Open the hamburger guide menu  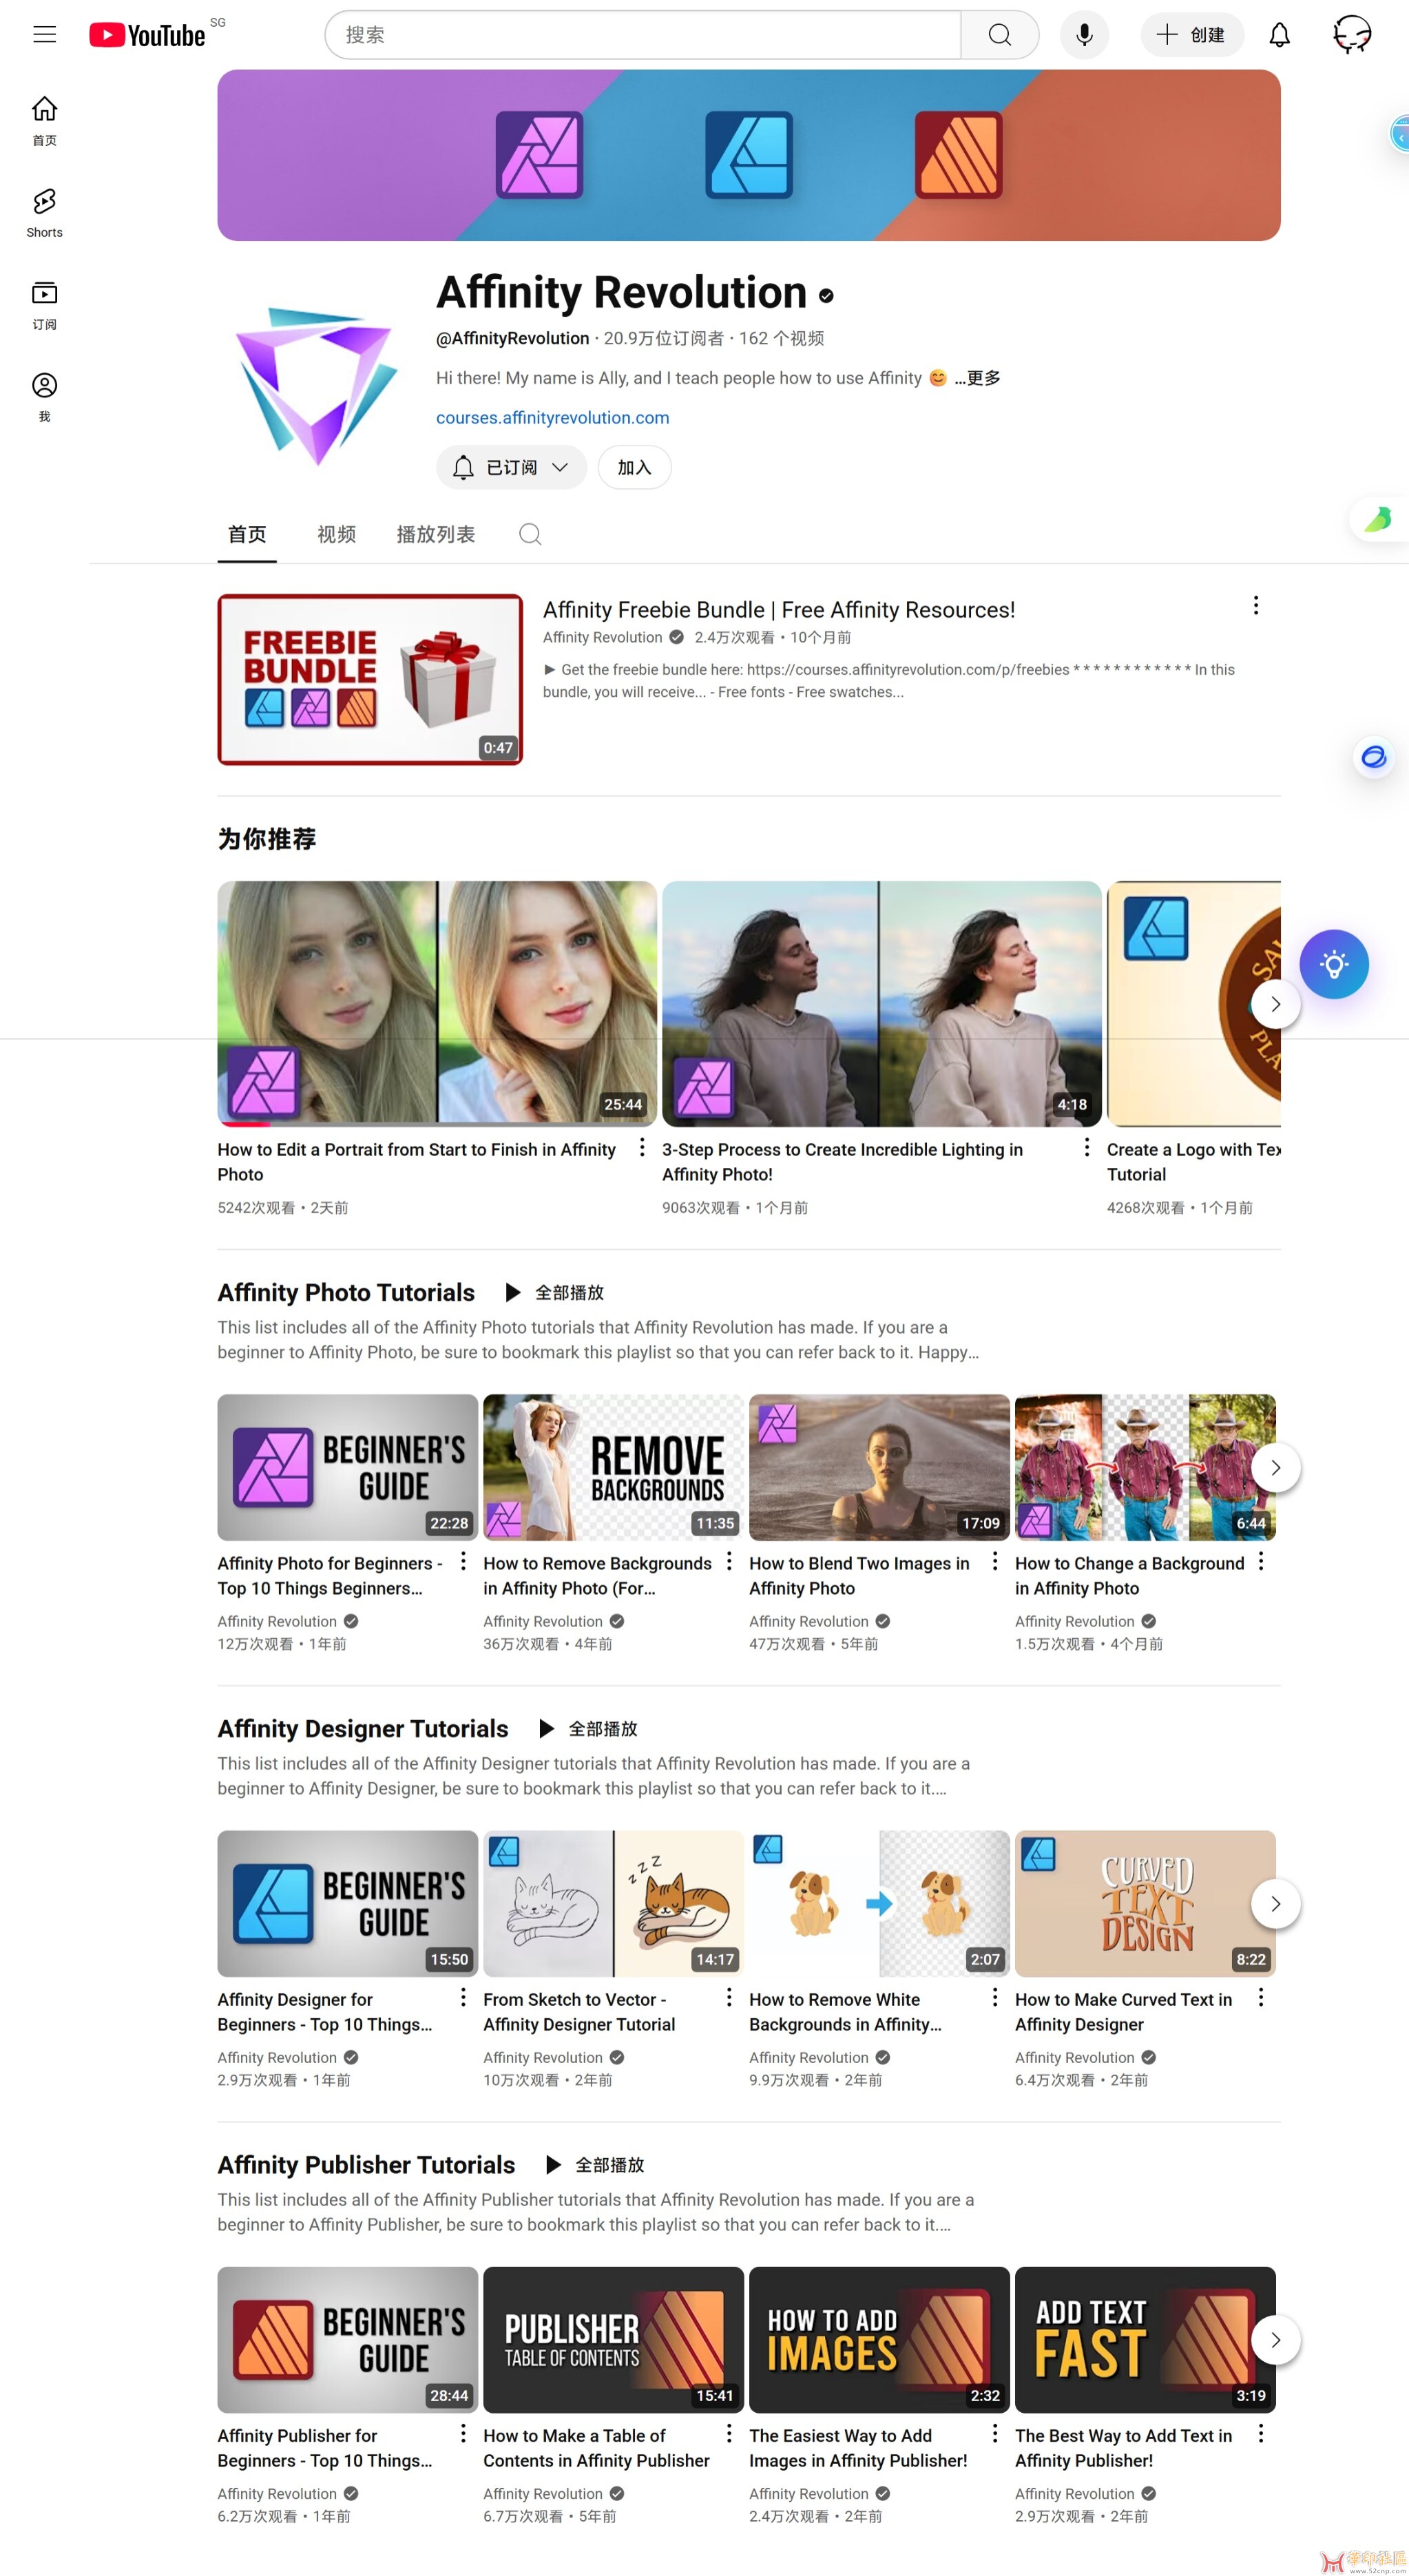(x=44, y=35)
